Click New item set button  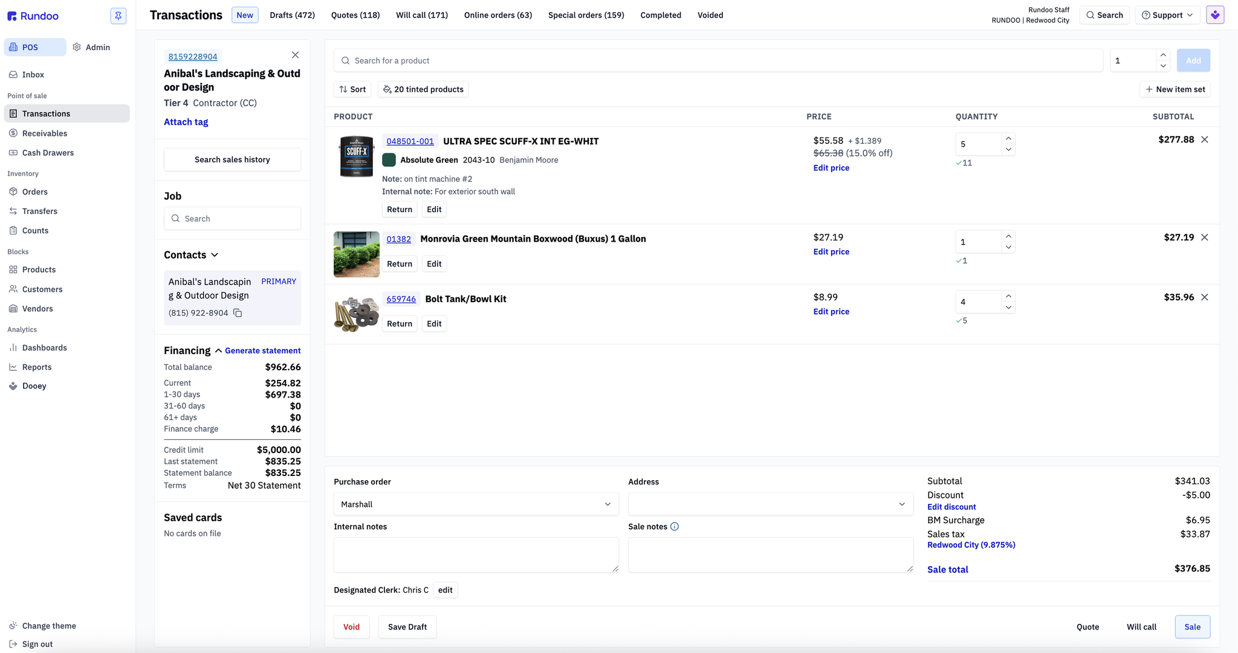tap(1175, 89)
